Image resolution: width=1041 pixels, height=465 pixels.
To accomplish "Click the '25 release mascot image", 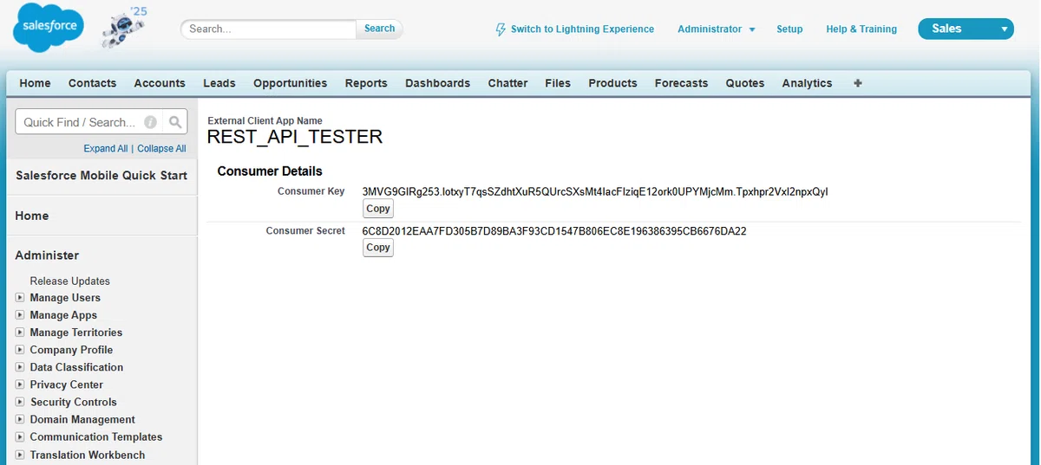I will [x=124, y=28].
